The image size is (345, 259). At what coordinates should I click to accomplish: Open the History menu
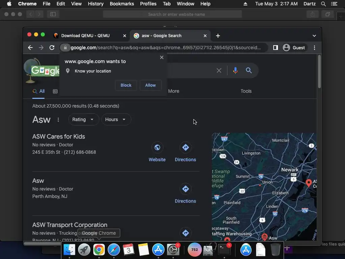tap(96, 4)
